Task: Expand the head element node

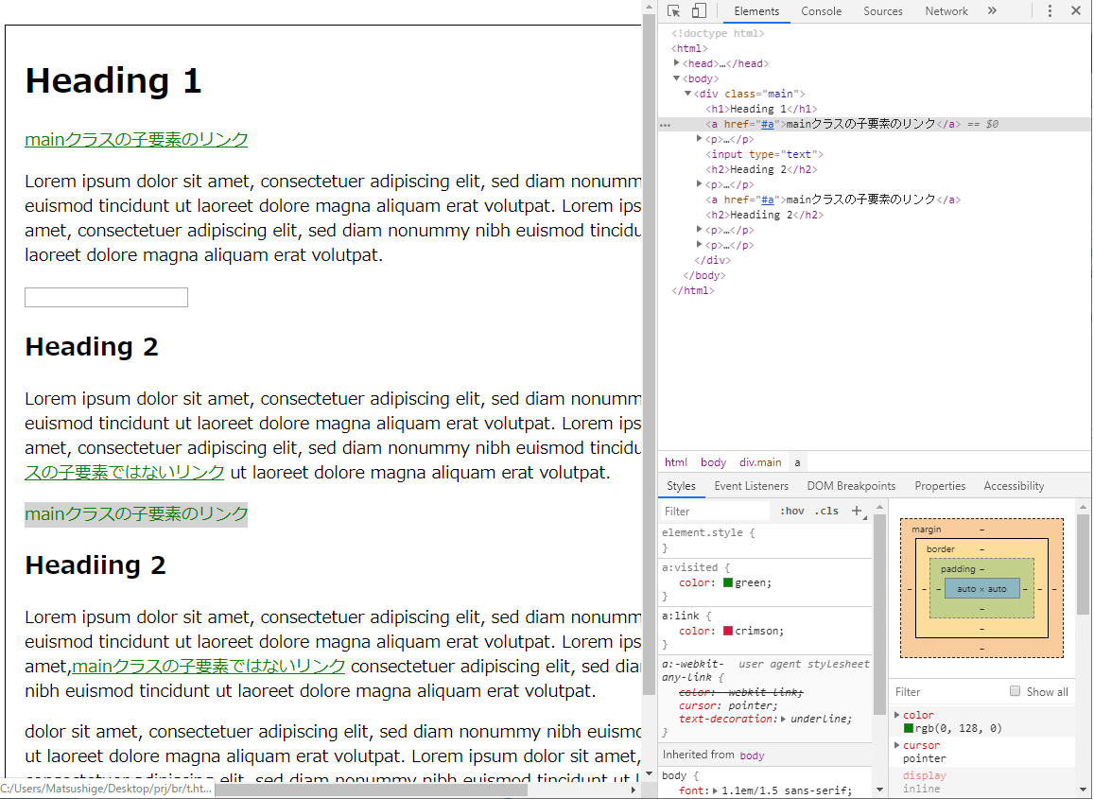Action: [677, 63]
